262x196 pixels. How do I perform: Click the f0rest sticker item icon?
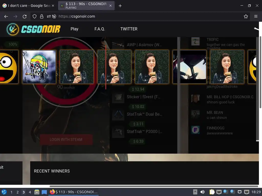pyautogui.click(x=118, y=97)
